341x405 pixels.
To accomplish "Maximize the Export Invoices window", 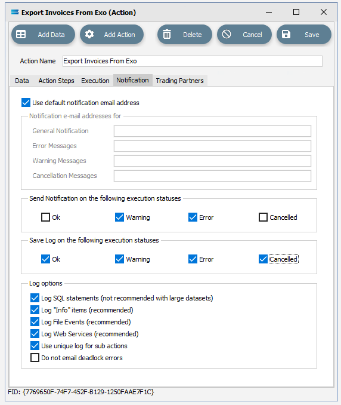I will point(296,12).
